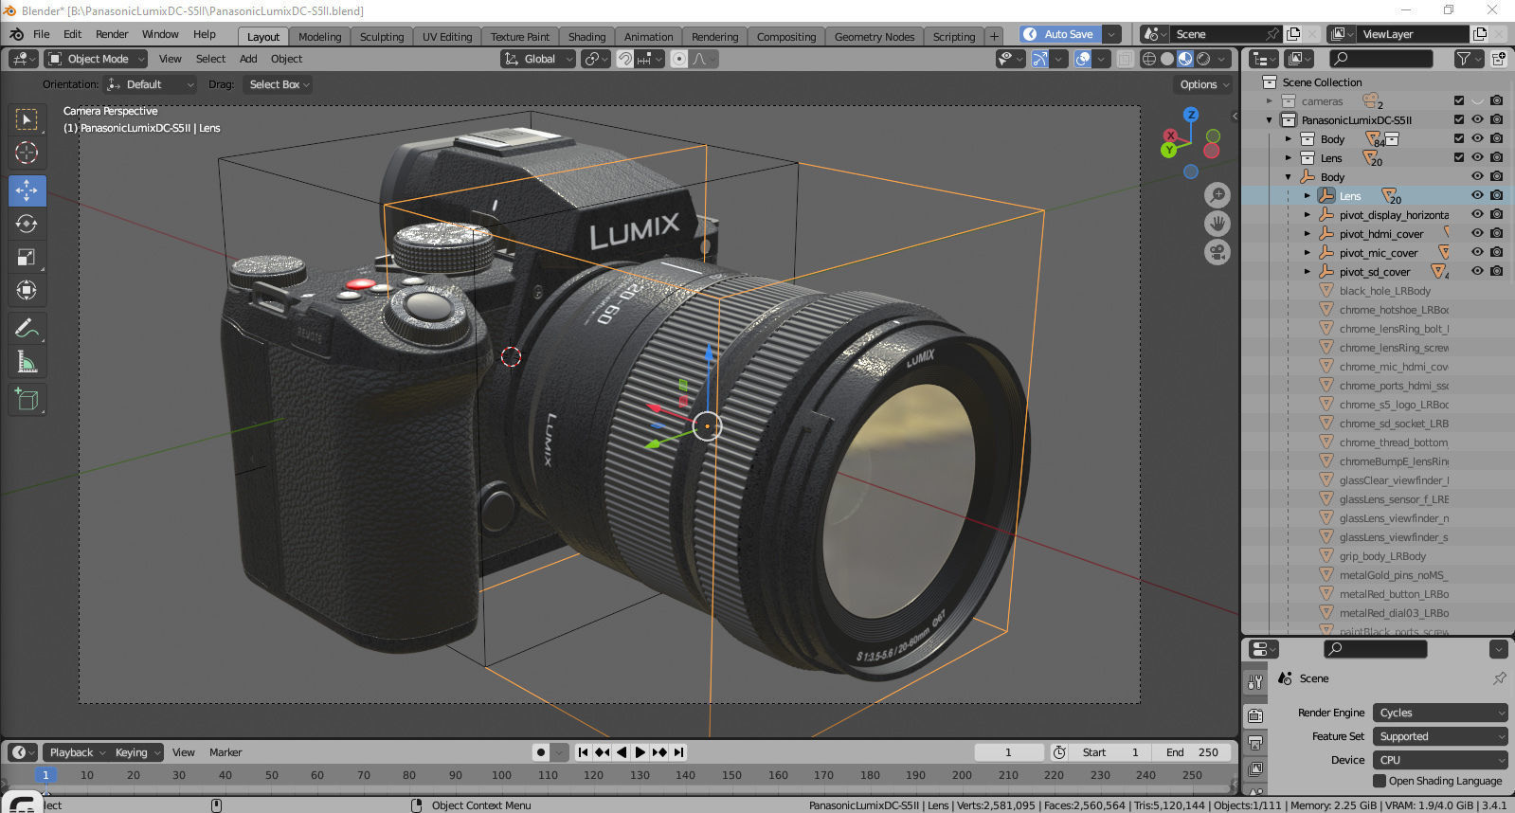Open Device CPU dropdown
The width and height of the screenshot is (1515, 813).
[1440, 760]
